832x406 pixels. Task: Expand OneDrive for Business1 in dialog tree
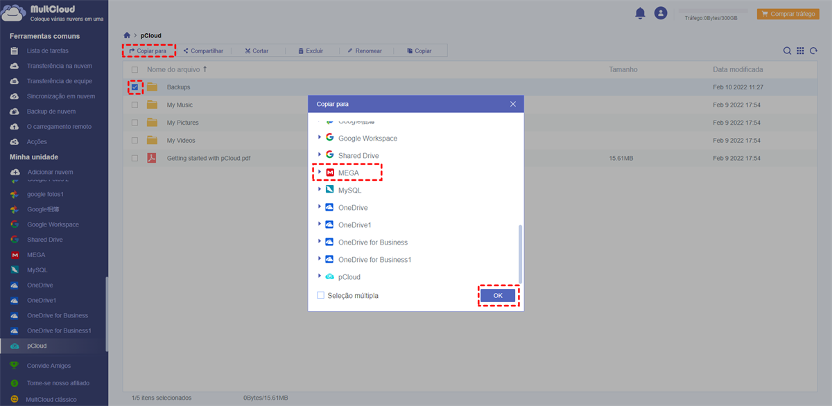pos(320,259)
